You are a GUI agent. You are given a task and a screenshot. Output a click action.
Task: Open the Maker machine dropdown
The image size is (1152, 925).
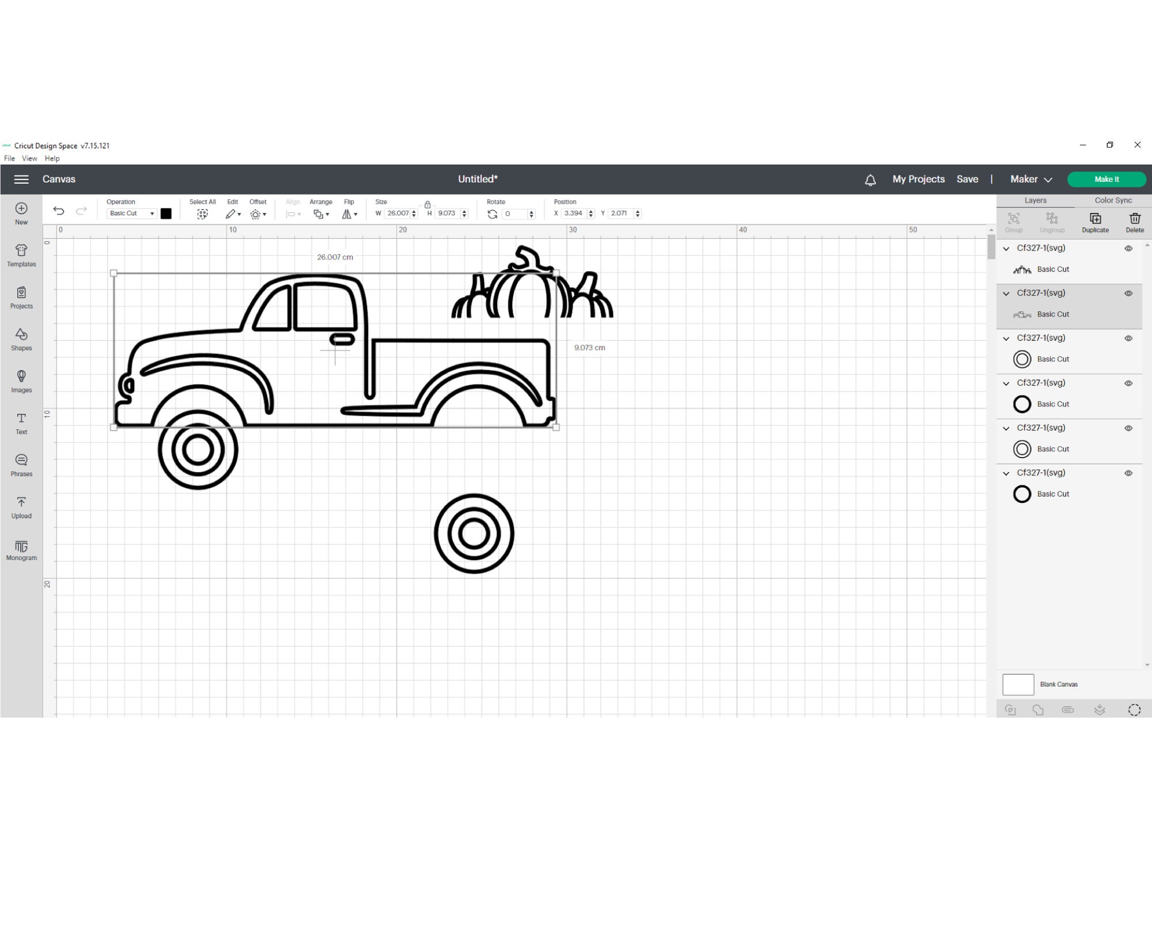1030,179
